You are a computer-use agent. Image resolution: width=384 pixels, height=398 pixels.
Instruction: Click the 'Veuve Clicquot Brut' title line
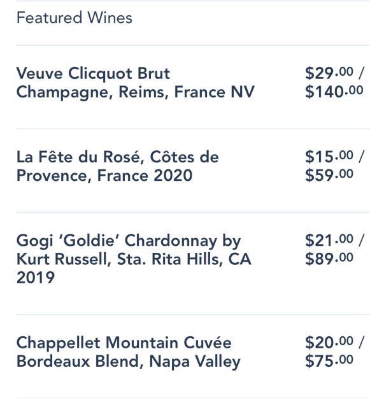click(x=93, y=74)
